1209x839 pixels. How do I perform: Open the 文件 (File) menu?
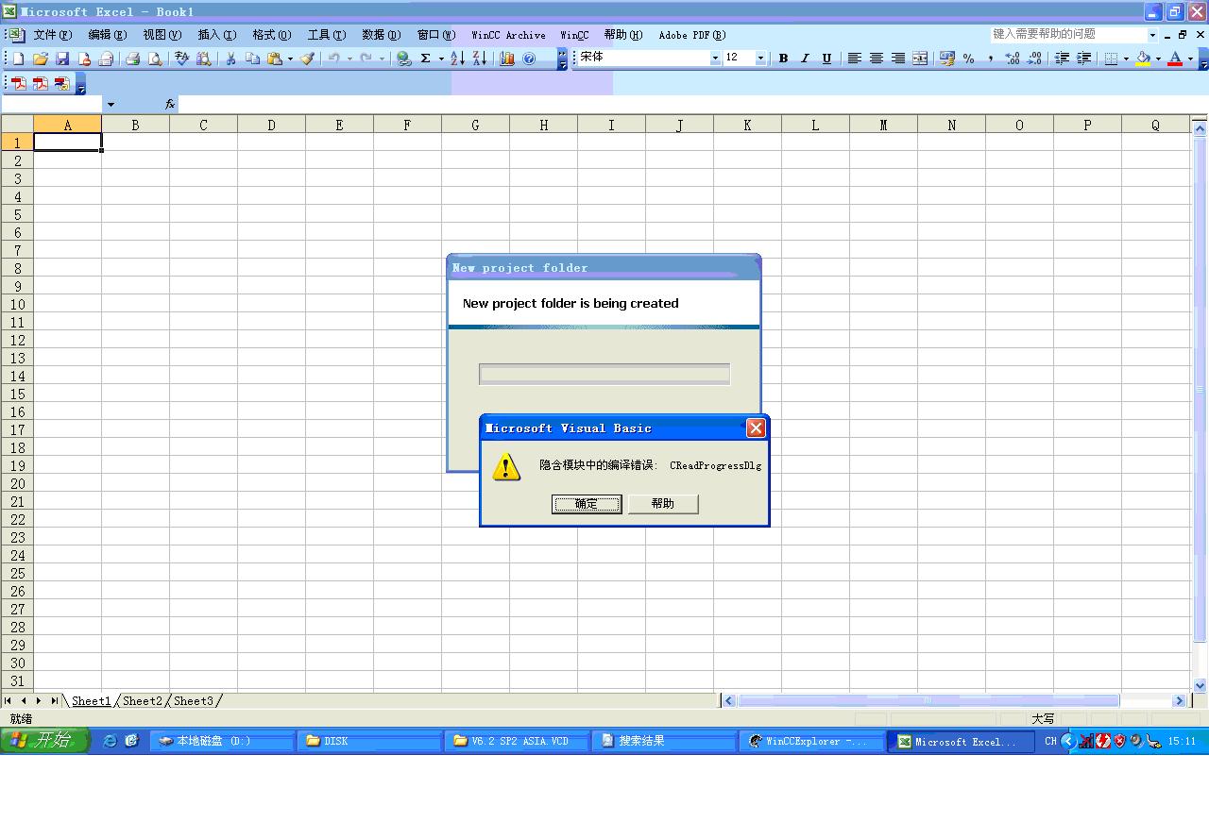[x=52, y=35]
